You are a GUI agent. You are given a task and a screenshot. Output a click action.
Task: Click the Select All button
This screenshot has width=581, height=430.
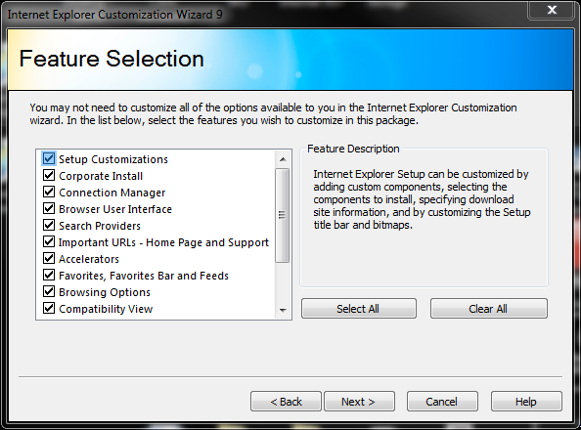click(359, 309)
